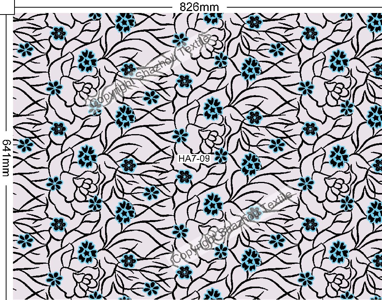Click the empty corner box where rulers meet
382x300 pixels.
6,6
